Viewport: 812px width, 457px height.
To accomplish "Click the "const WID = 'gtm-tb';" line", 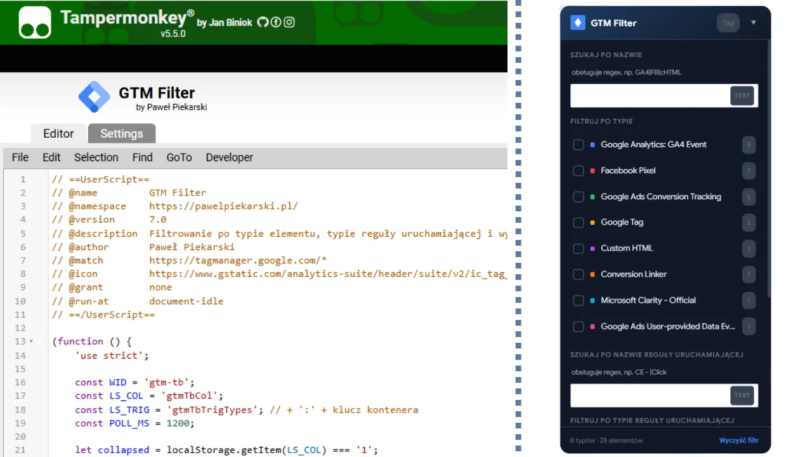I will click(x=134, y=382).
